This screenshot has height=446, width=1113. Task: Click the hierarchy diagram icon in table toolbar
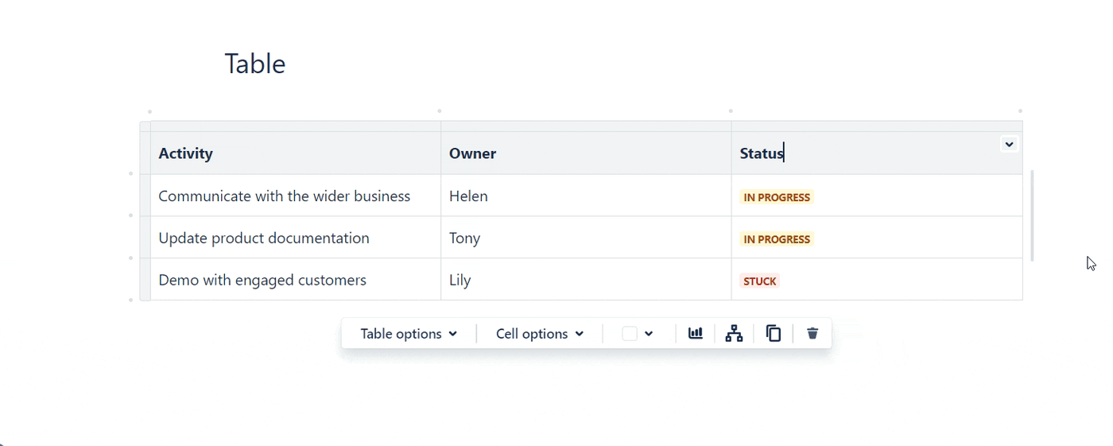click(734, 334)
